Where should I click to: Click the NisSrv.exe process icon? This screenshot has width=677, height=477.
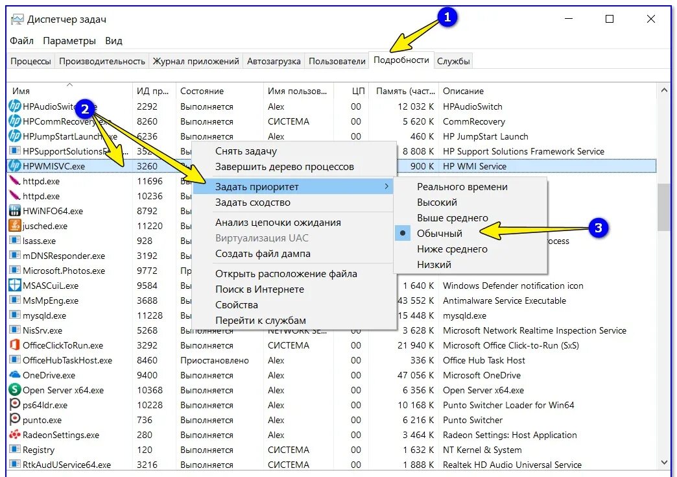tap(15, 330)
